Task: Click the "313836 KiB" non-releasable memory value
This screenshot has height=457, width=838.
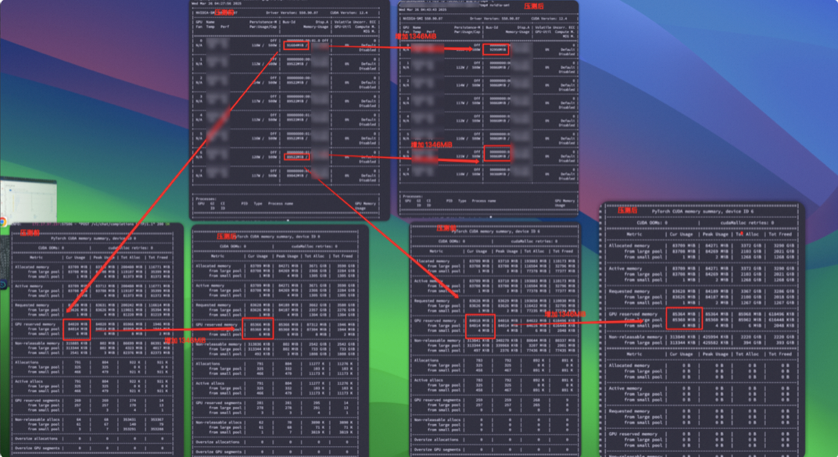Action: pyautogui.click(x=259, y=345)
